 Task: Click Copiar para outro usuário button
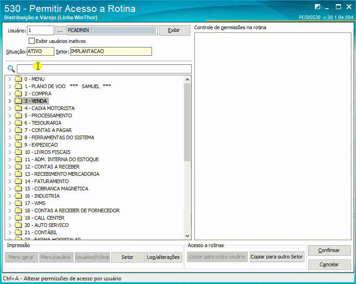point(217,257)
